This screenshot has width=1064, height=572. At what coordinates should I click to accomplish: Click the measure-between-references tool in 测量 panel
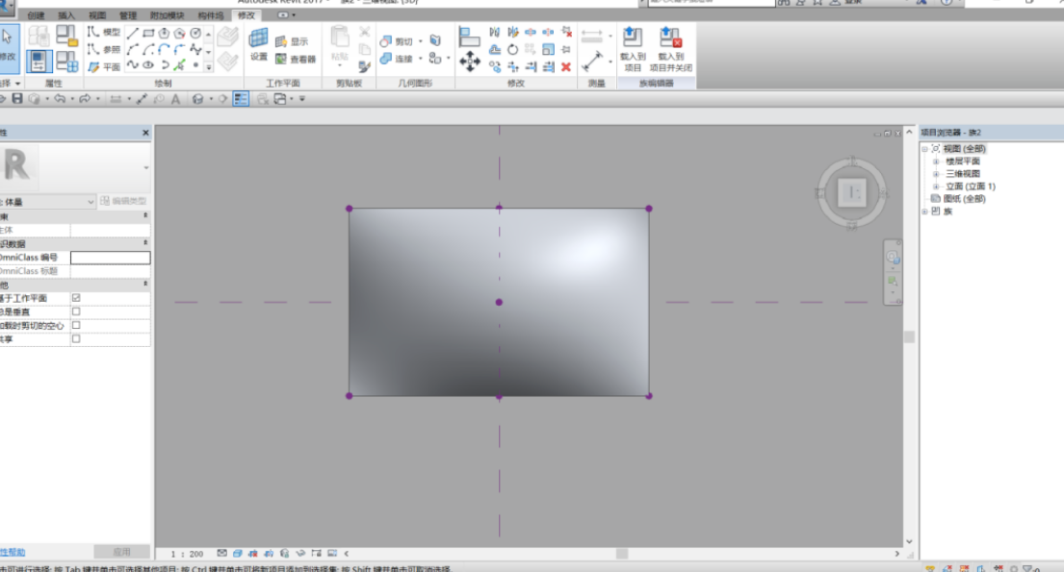coord(592,36)
